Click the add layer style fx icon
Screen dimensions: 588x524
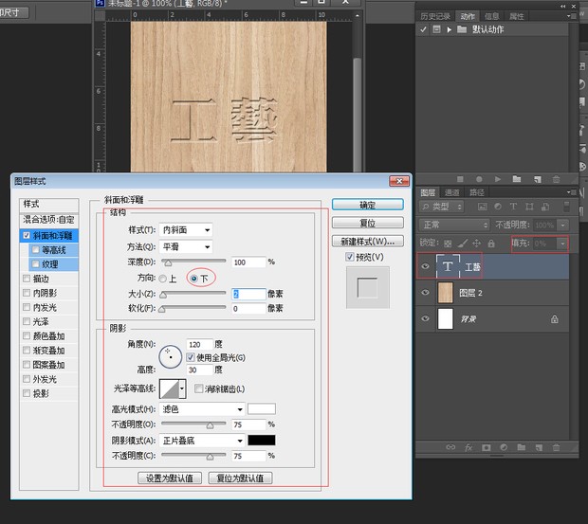click(x=468, y=446)
